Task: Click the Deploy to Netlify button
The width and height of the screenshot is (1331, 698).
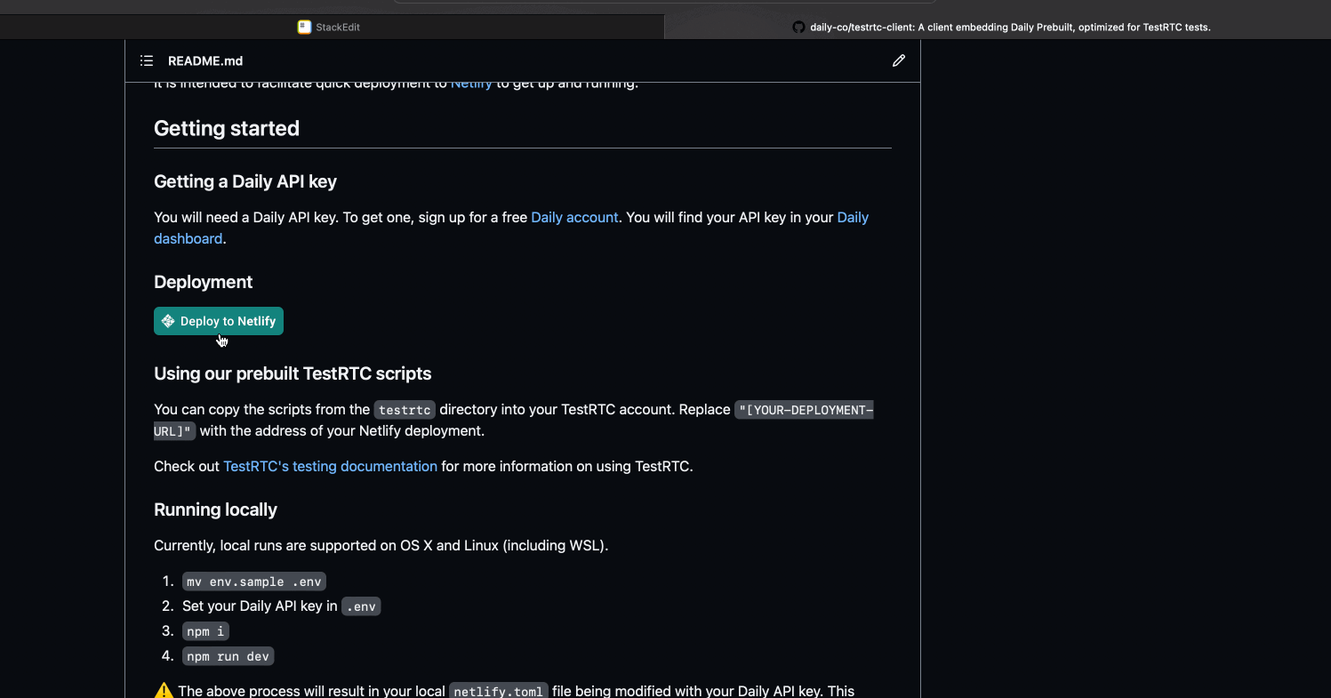Action: coord(219,321)
